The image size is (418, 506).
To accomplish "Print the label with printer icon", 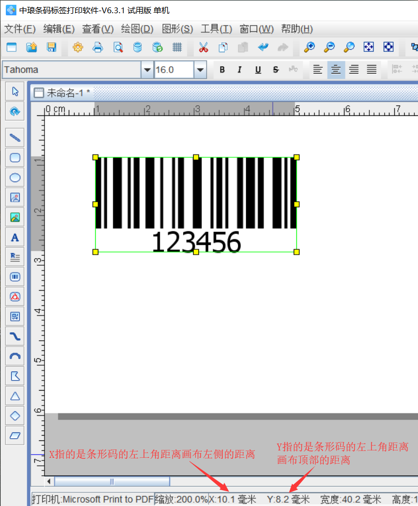I will 98,48.
